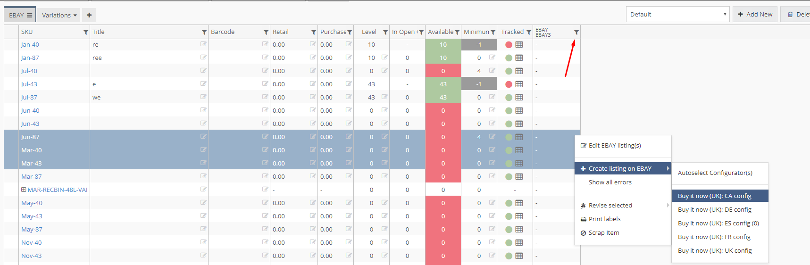Filter the Available column
This screenshot has height=265, width=810.
click(457, 33)
